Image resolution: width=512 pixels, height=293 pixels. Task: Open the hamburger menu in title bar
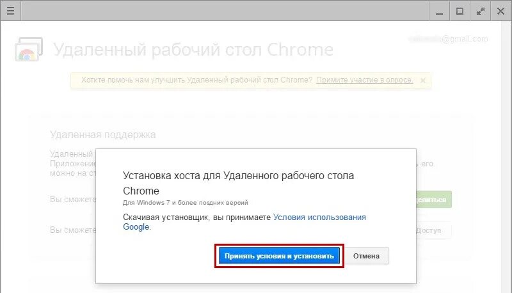click(10, 11)
